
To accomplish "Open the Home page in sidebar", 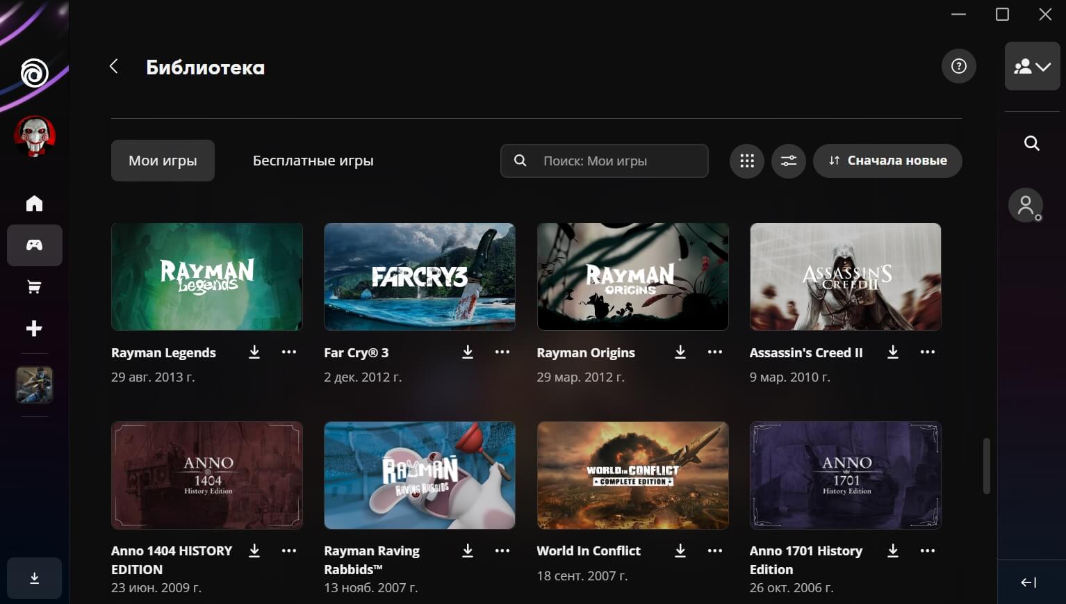I will [x=34, y=203].
